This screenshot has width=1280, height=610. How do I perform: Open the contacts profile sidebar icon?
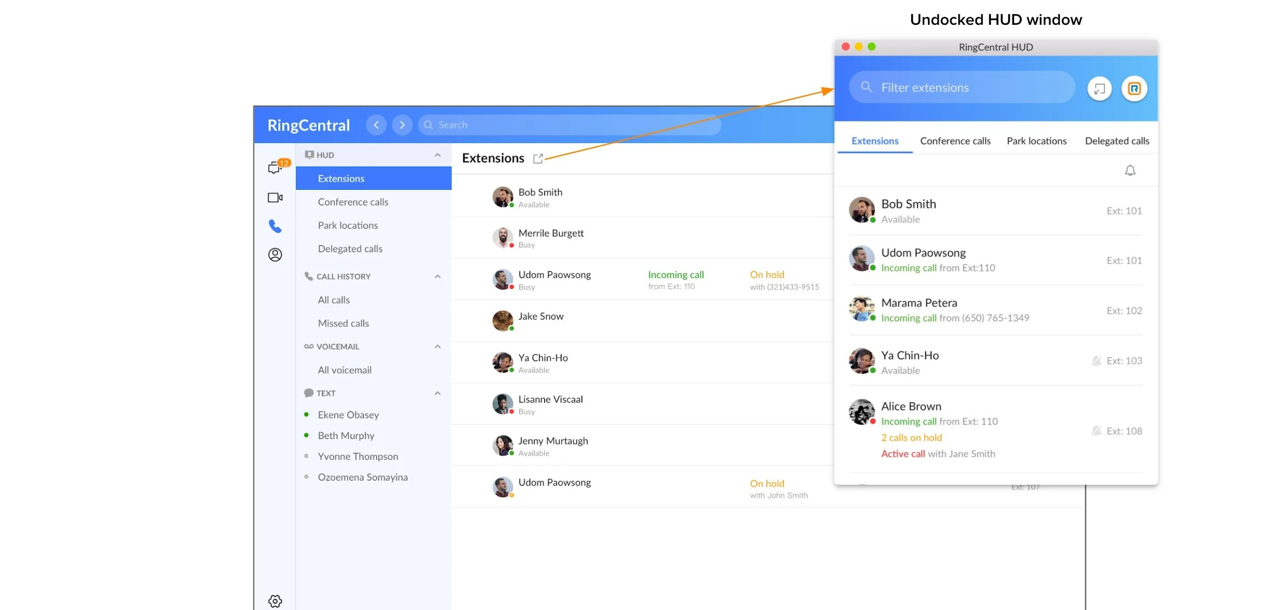[x=275, y=255]
